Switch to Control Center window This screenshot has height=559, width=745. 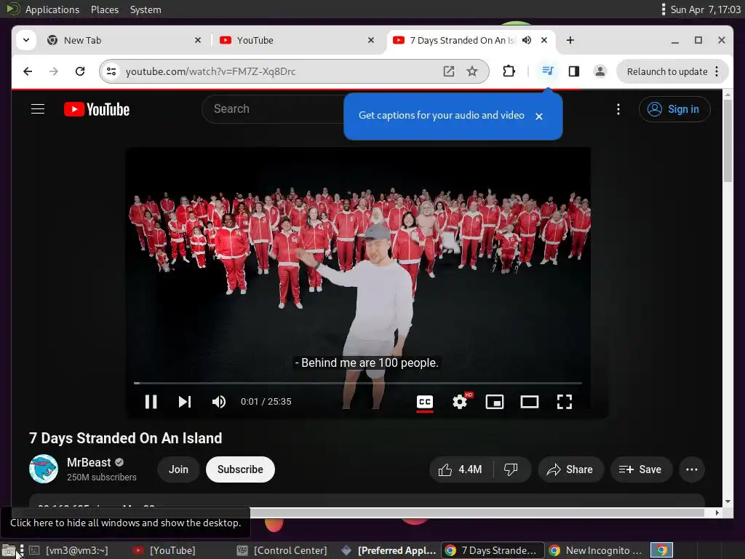[x=282, y=550]
